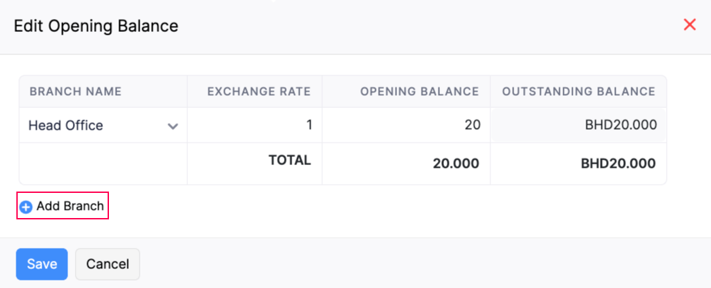Expand the chevron arrow in Branch Name cell
This screenshot has width=711, height=288.
(x=173, y=126)
